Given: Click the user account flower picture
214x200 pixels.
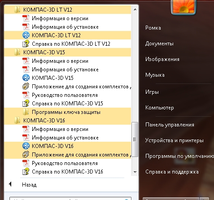Looking at the screenshot, I should (183, 7).
